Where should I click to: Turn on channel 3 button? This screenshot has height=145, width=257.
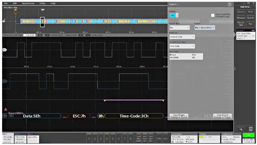[x=101, y=138]
